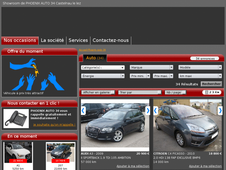
Task: Click the telephone image in contact panel
Action: (x=16, y=118)
